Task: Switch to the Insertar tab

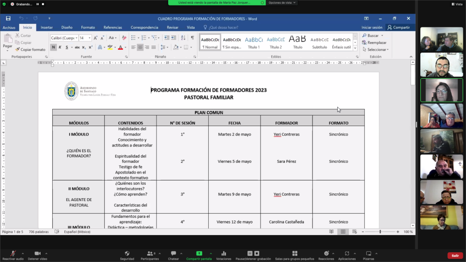Action: [47, 27]
